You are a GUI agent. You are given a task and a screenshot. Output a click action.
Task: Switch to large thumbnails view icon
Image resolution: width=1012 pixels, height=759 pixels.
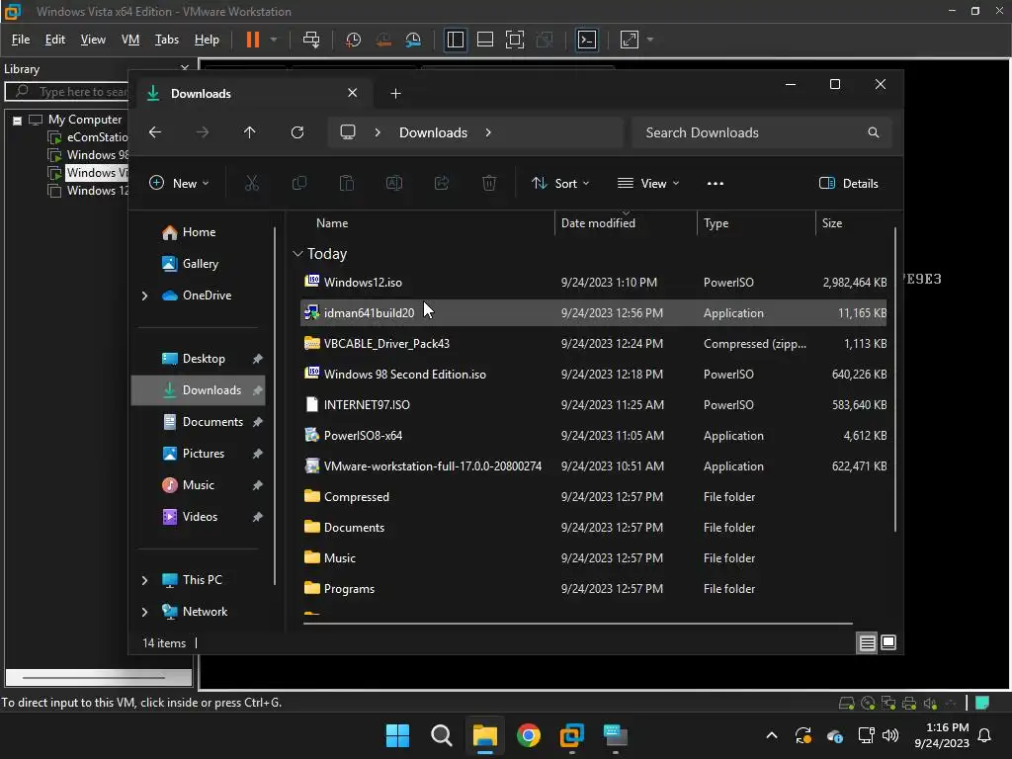888,642
